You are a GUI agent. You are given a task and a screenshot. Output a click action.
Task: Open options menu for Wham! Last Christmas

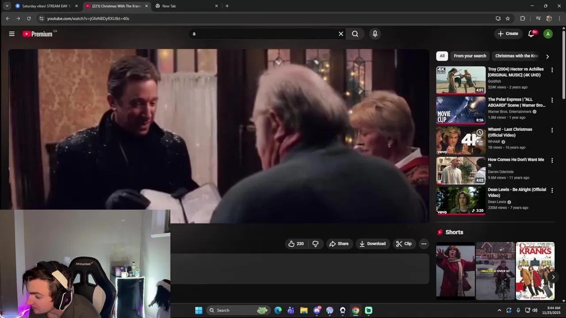pyautogui.click(x=552, y=130)
